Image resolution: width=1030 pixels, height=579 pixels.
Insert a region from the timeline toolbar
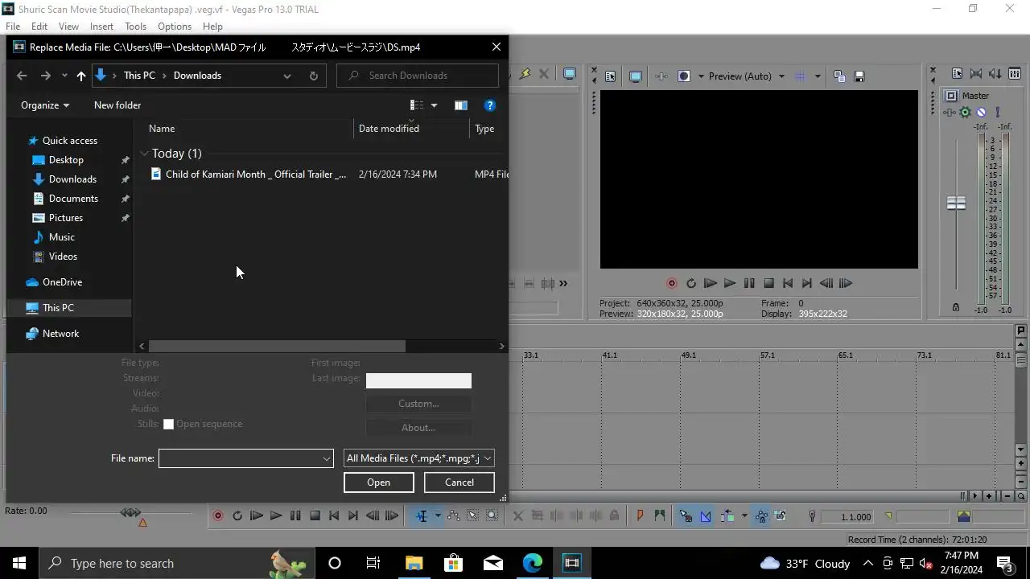pos(660,516)
